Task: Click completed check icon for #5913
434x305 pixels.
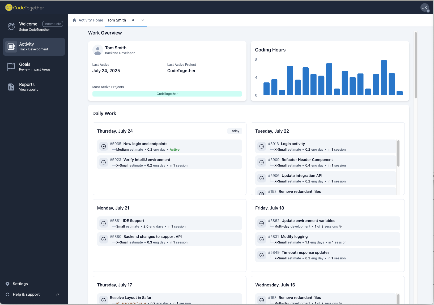Action: 262,146
